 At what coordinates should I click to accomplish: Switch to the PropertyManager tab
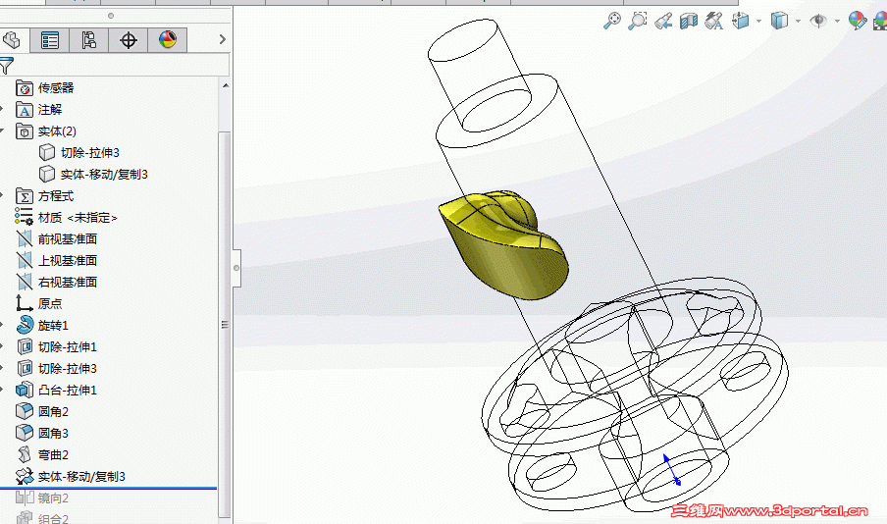pos(50,40)
